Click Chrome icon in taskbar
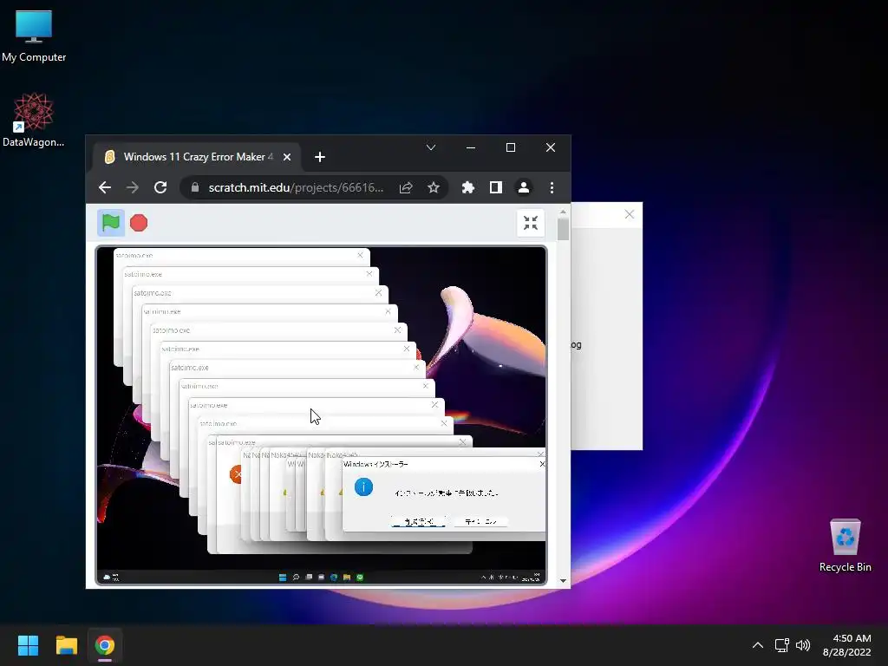This screenshot has width=888, height=666. [x=105, y=645]
